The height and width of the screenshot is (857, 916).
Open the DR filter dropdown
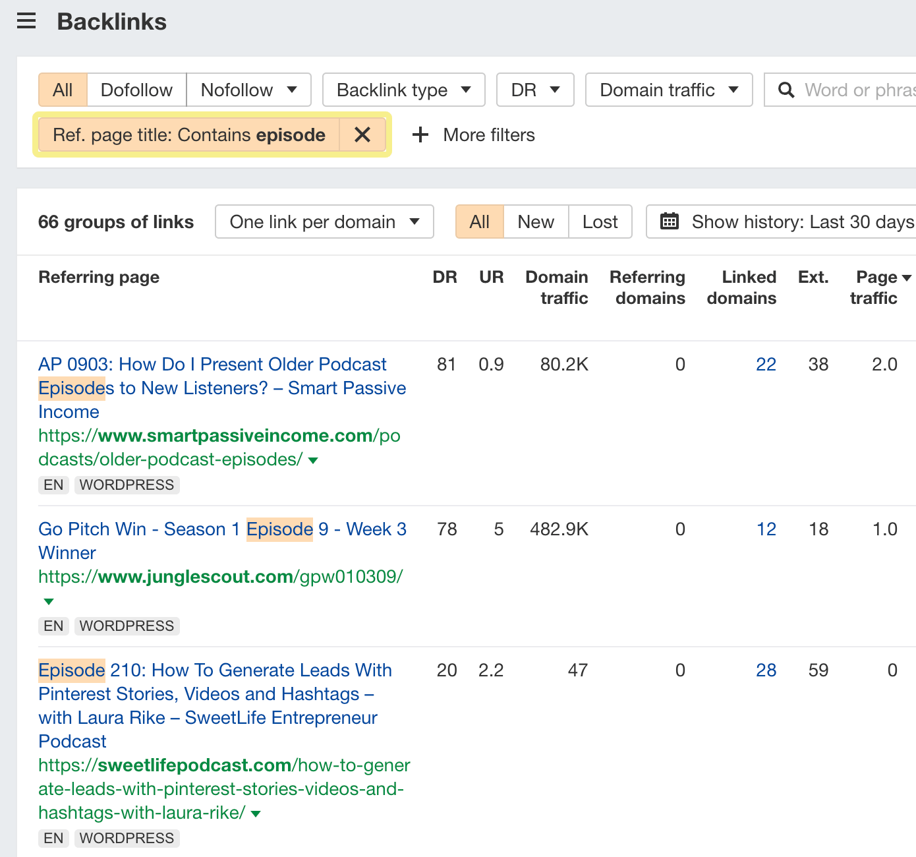534,90
